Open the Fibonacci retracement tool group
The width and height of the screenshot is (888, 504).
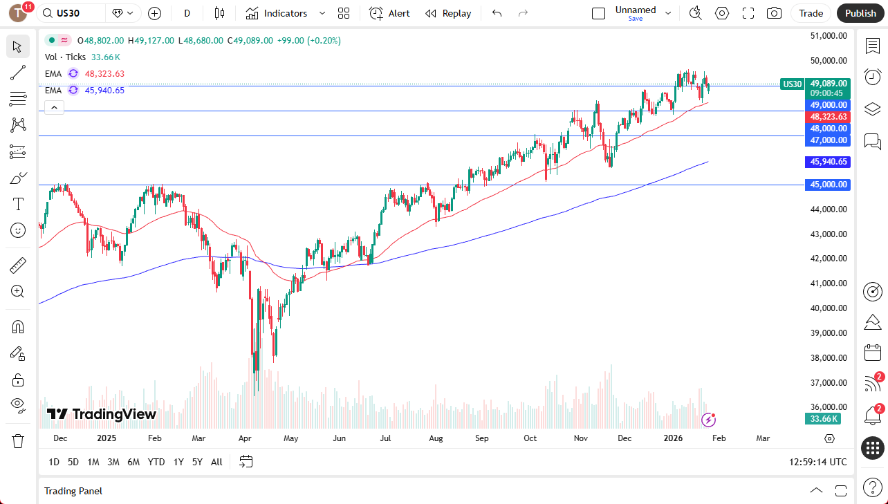18,99
